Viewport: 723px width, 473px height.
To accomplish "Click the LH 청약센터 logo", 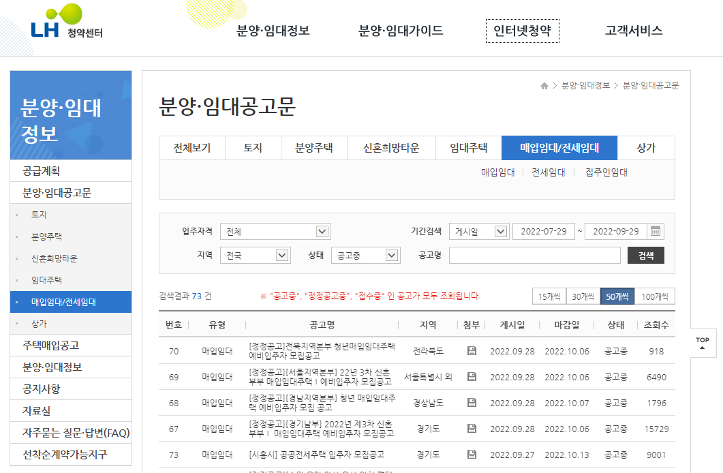I will pyautogui.click(x=61, y=29).
